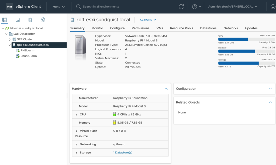Select the ubuntu-arm virtual machine
This screenshot has height=165, width=276.
click(29, 56)
